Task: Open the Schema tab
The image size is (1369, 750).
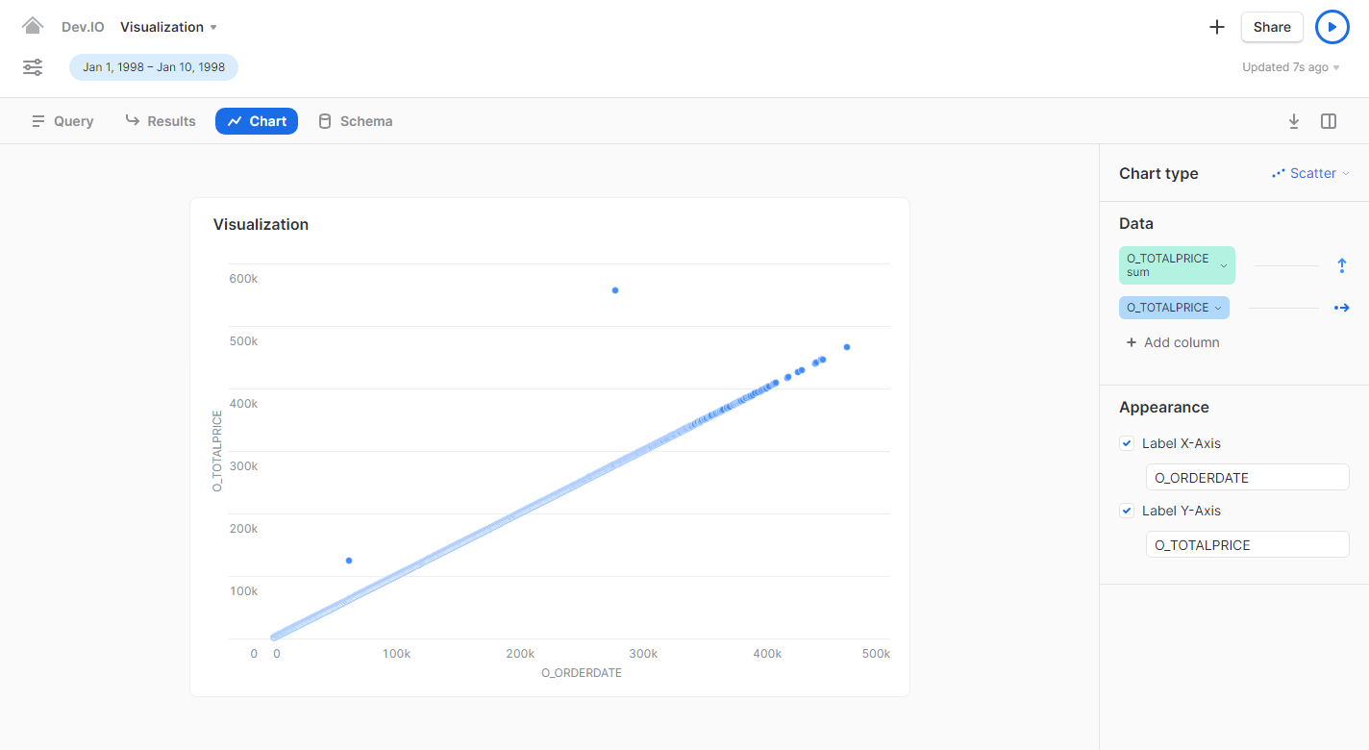Action: (355, 121)
